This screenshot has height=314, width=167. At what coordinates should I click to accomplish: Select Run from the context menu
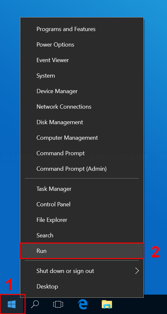click(82, 251)
